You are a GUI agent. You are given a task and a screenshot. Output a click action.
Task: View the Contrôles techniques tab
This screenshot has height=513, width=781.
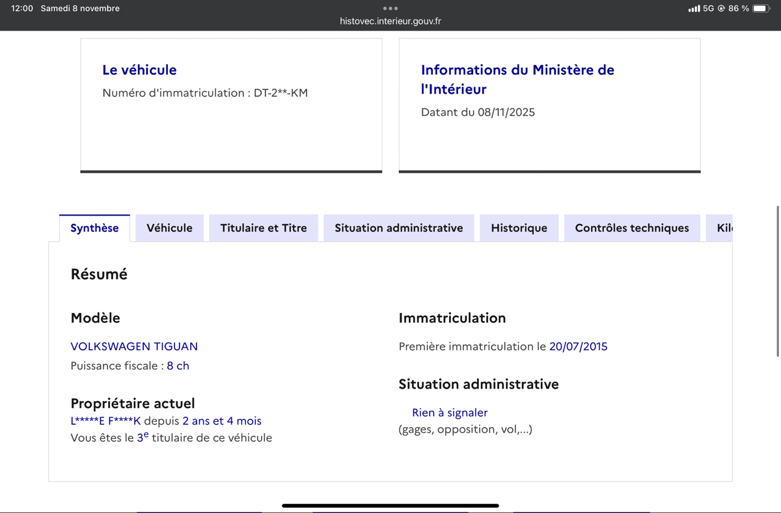(631, 228)
